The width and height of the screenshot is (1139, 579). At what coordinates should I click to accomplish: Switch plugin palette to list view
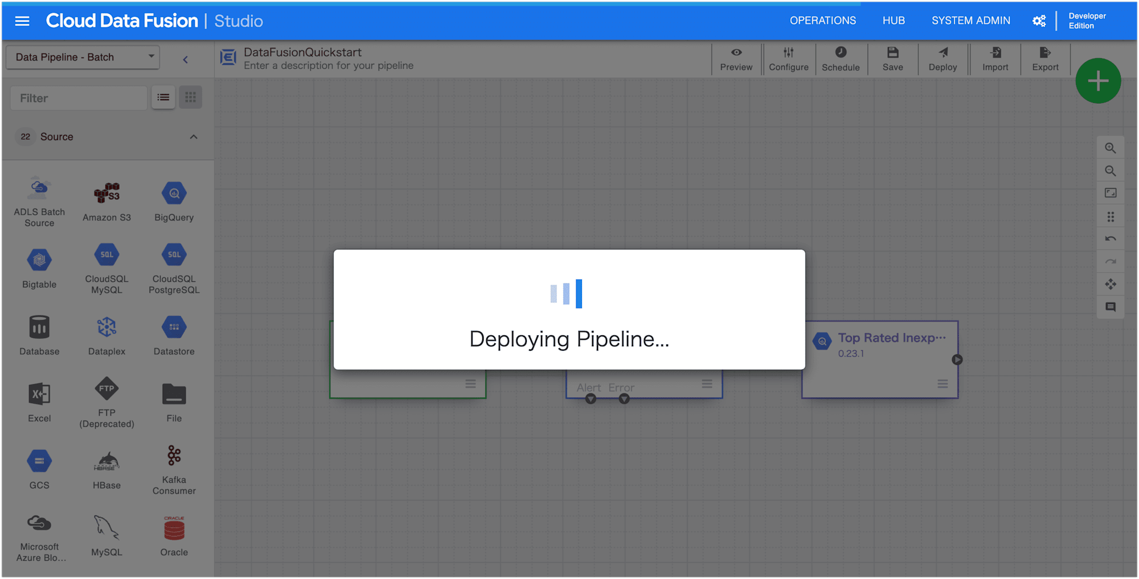[163, 98]
